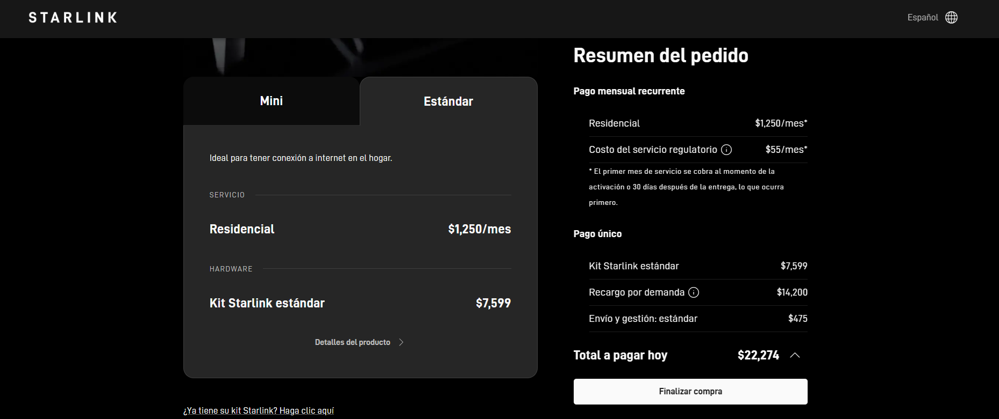Click the $22,274 total amount
This screenshot has height=419, width=999.
(758, 355)
